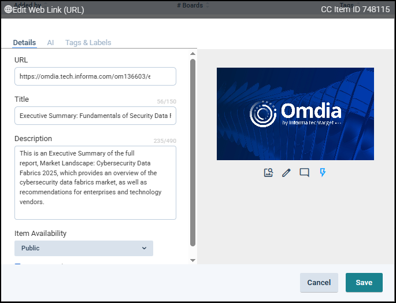Click the chevron arrow on Public selector
This screenshot has width=396, height=303.
(x=144, y=248)
